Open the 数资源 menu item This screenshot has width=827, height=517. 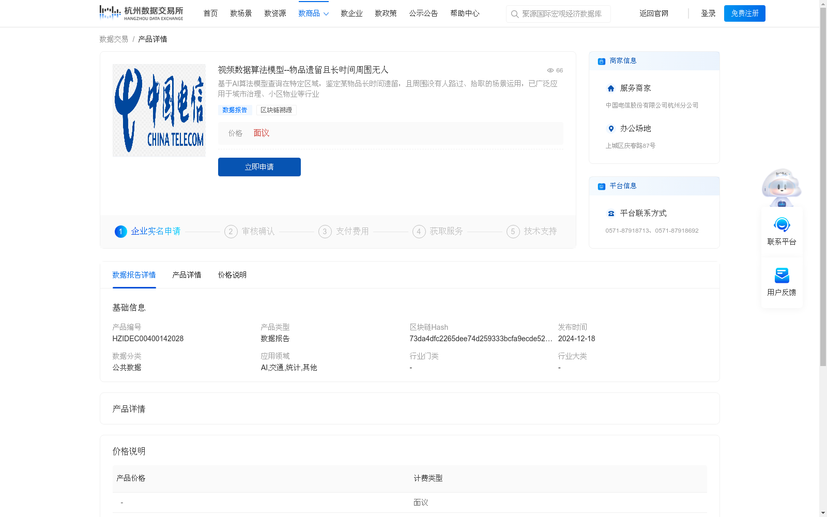point(275,13)
